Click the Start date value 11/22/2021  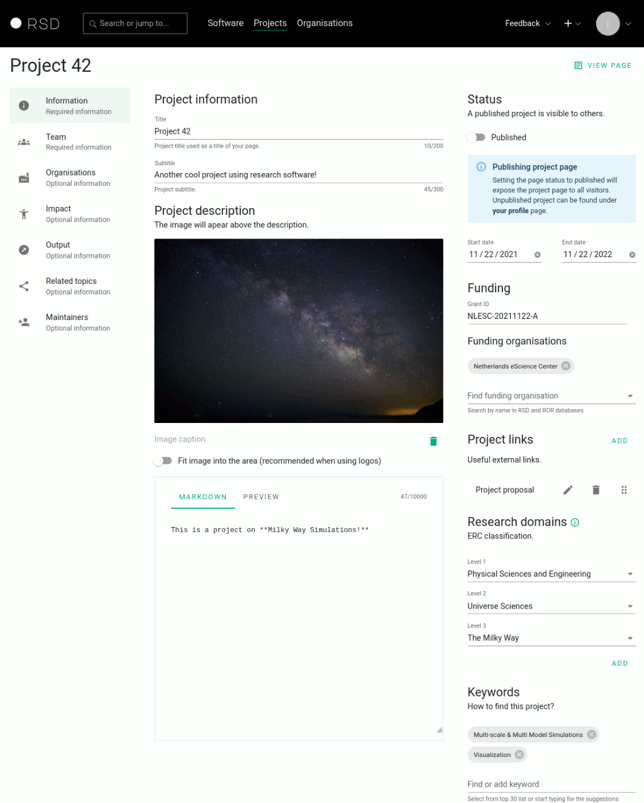click(x=493, y=254)
